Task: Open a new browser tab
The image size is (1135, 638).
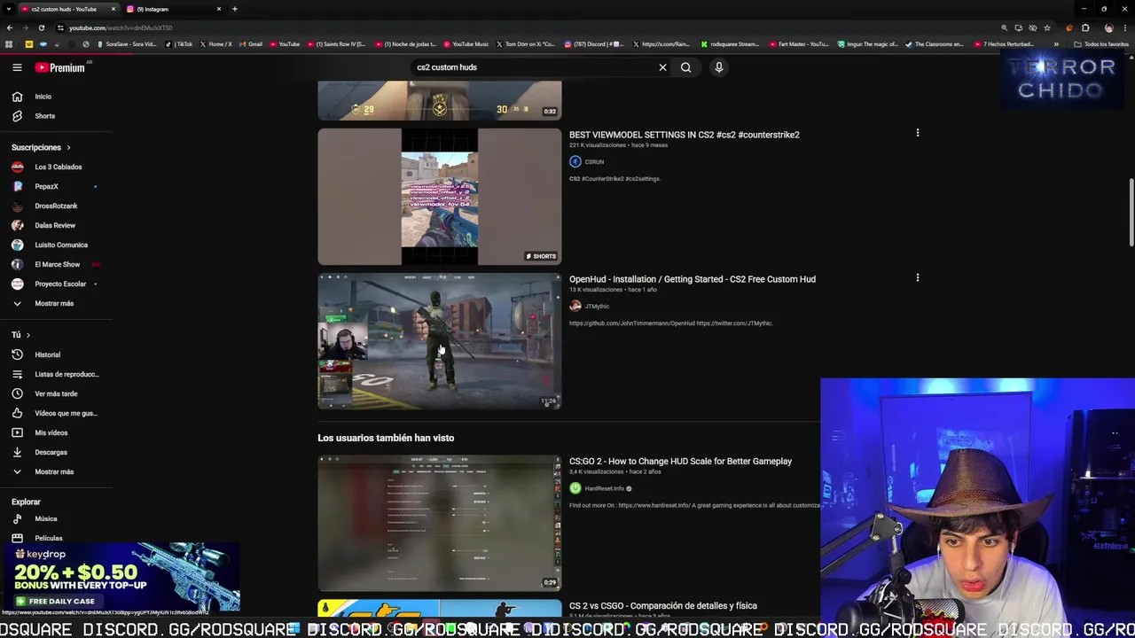Action: [x=235, y=9]
